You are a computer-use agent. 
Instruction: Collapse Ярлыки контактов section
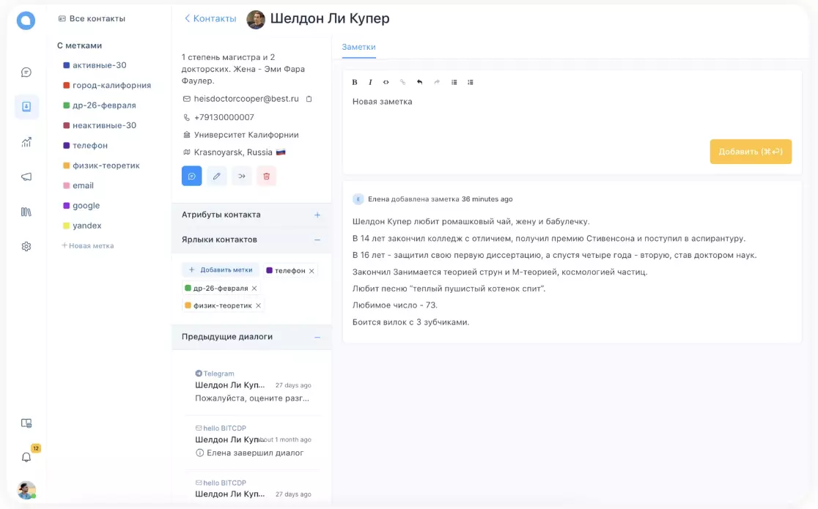coord(317,240)
